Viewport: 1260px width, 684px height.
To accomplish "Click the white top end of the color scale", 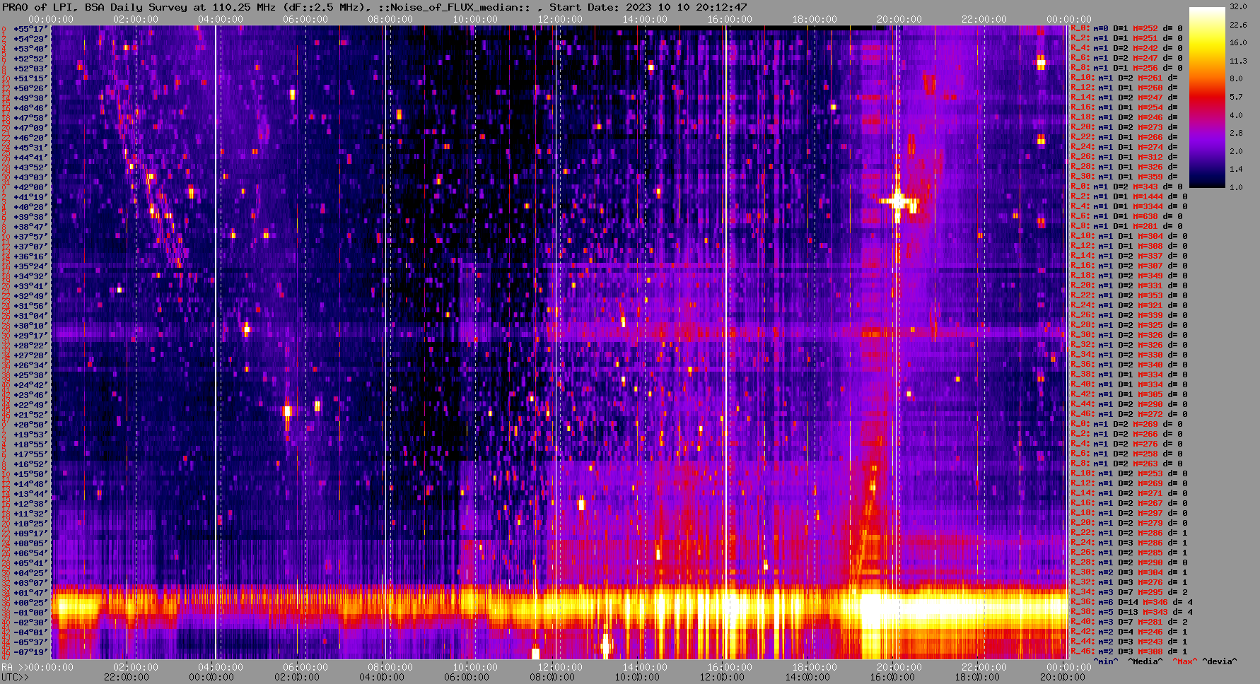I will tap(1207, 11).
